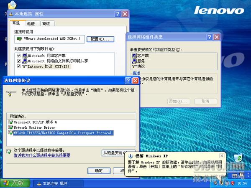This screenshot has height=188, width=251.
Task: Click 本地连接 属性 taskbar button
Action: coord(59,183)
